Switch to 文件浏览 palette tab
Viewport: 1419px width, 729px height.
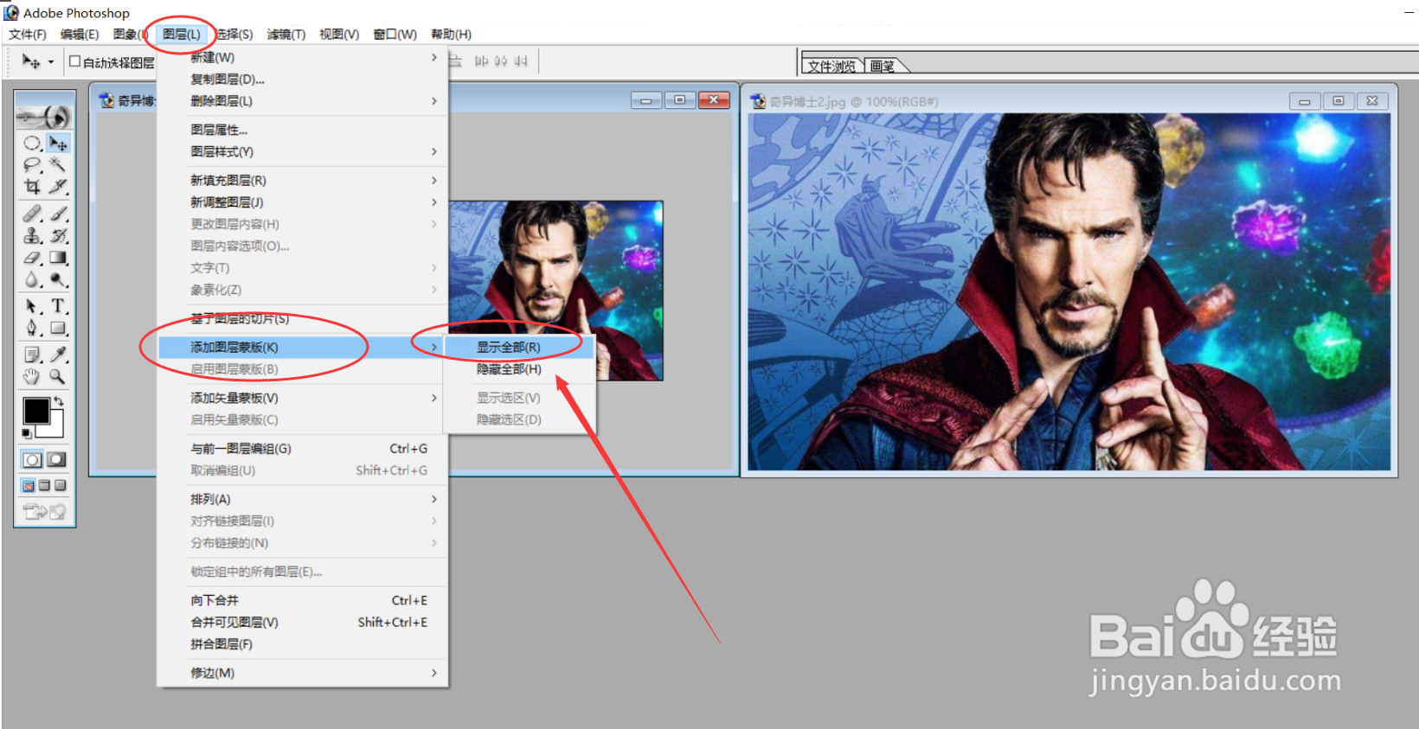831,66
